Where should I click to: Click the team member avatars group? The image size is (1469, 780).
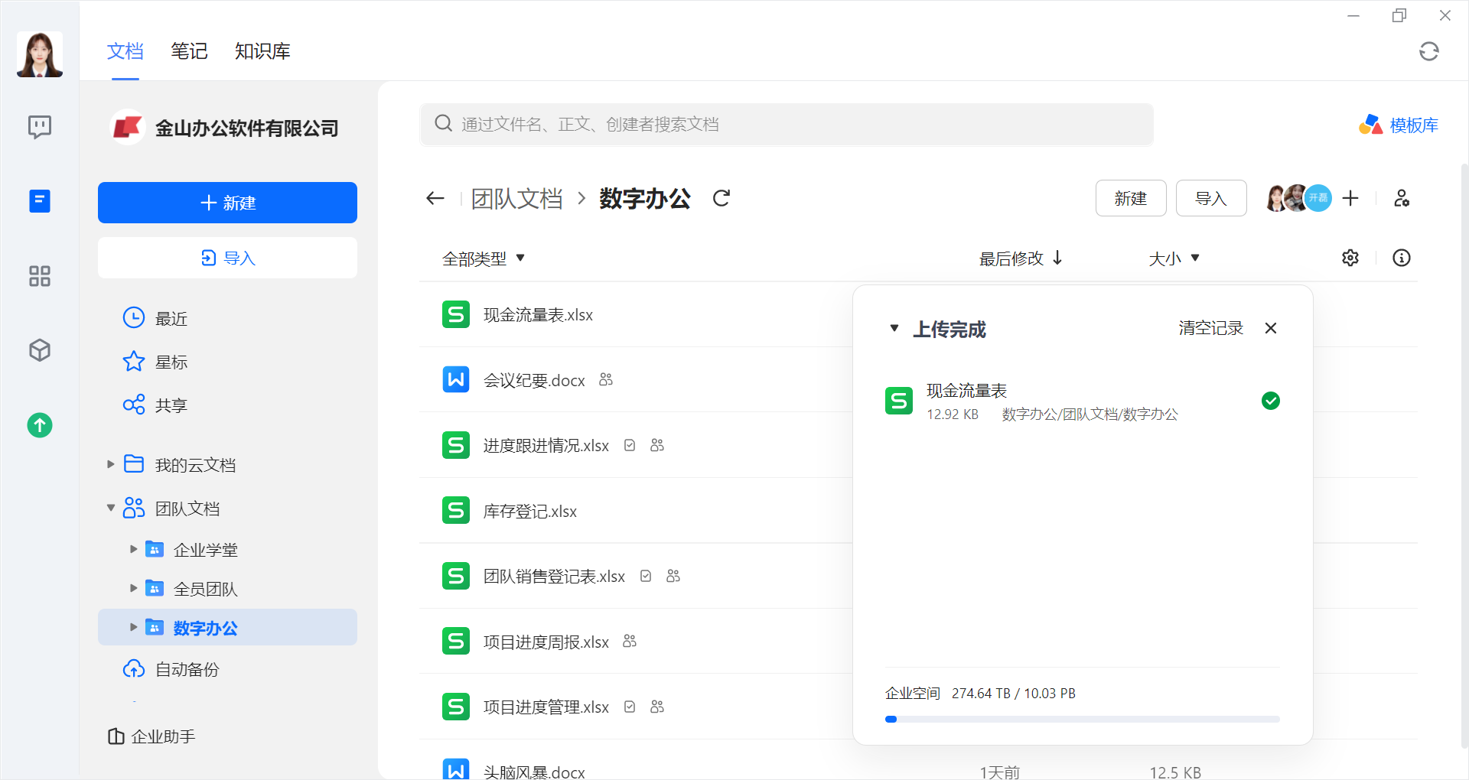(x=1299, y=198)
